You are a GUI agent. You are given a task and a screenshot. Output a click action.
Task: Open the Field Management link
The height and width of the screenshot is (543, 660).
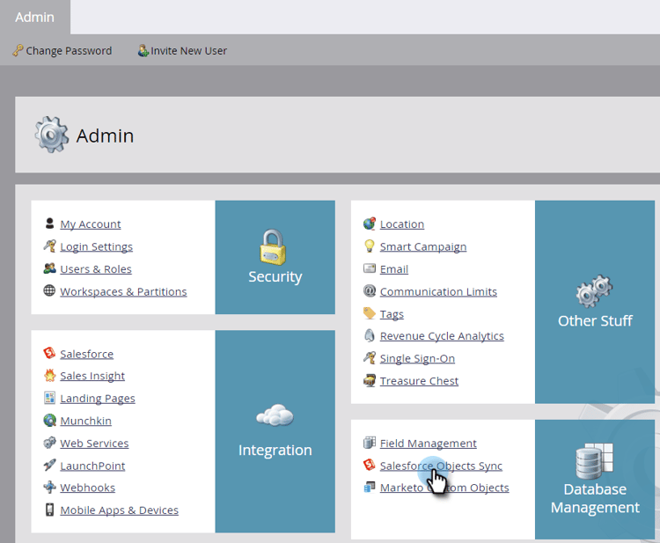click(x=428, y=444)
